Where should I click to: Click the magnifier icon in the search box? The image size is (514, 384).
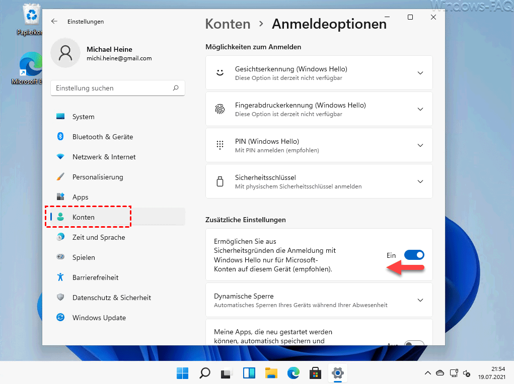(x=176, y=88)
